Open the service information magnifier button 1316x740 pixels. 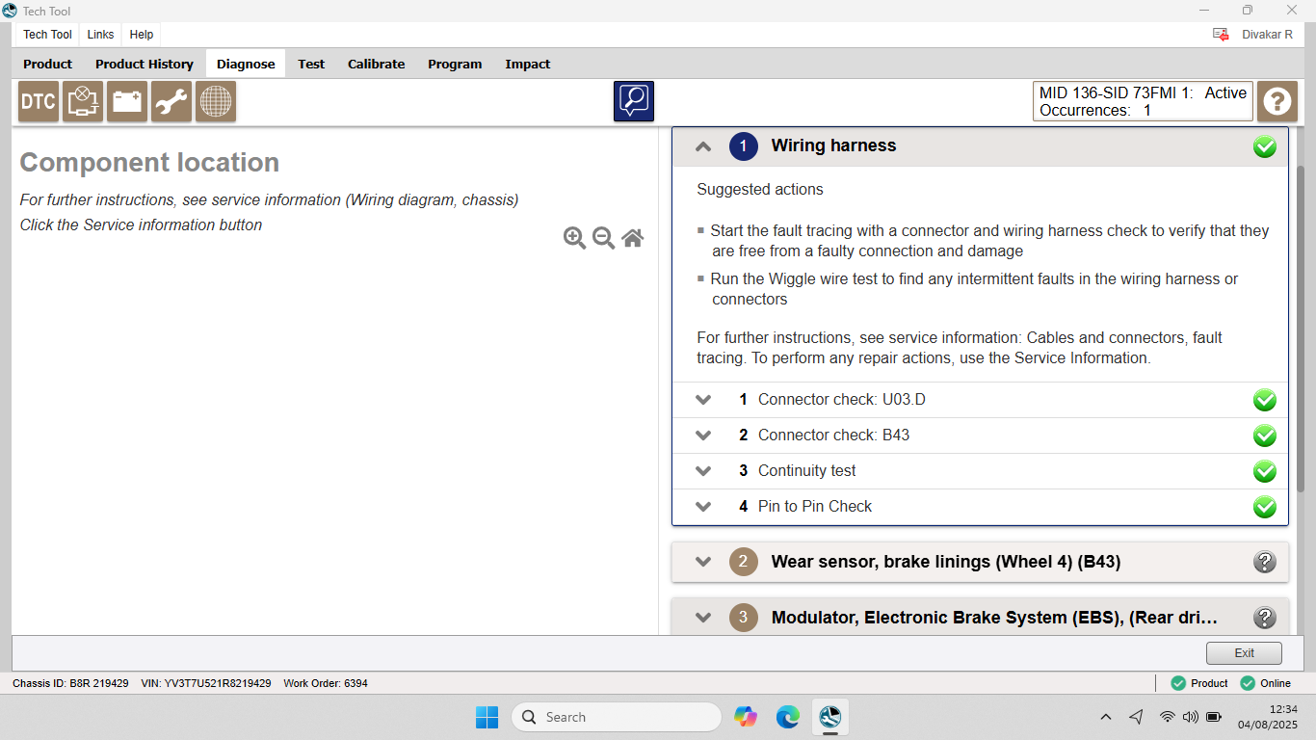[633, 101]
